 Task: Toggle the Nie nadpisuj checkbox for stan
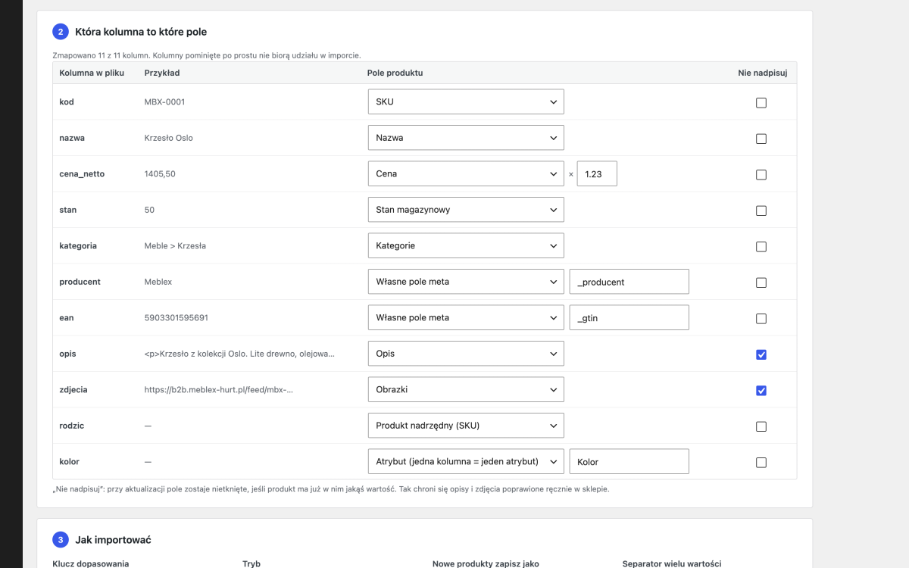[761, 211]
